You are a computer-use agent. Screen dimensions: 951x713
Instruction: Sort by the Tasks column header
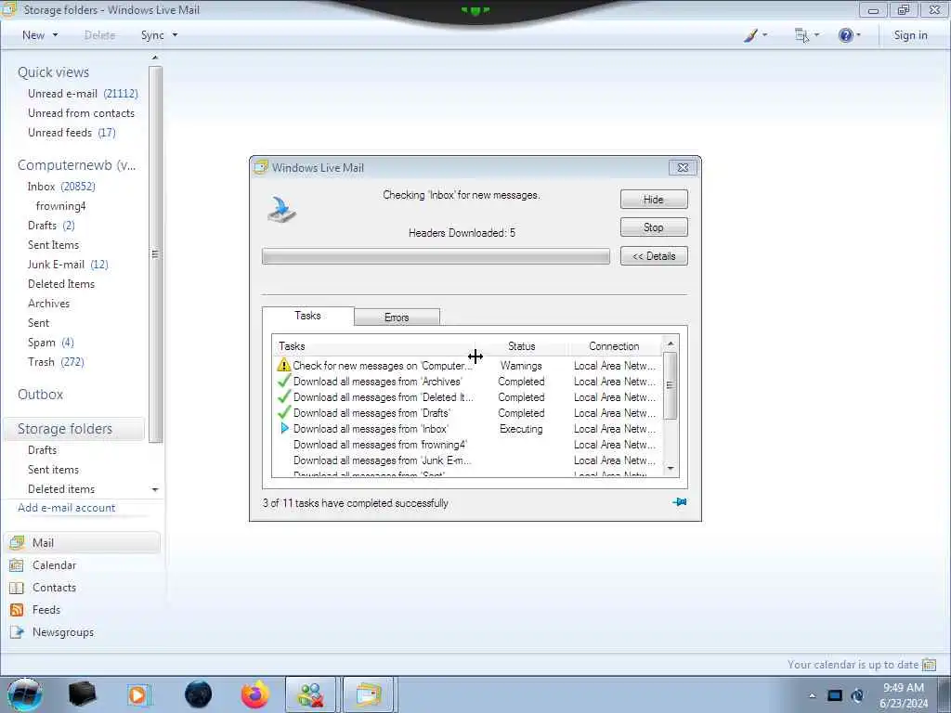tap(375, 346)
